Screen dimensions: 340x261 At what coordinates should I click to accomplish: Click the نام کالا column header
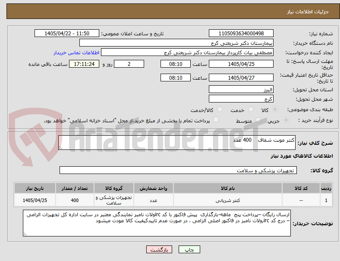click(228, 188)
